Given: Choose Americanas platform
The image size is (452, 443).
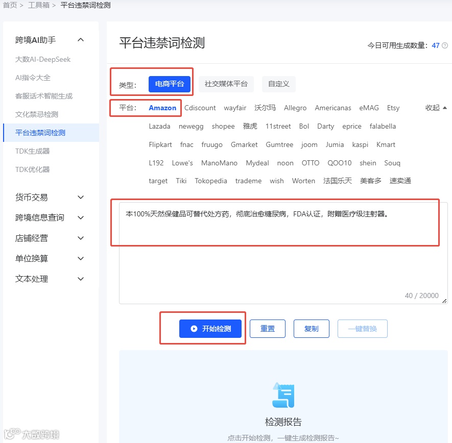Looking at the screenshot, I should (x=333, y=108).
